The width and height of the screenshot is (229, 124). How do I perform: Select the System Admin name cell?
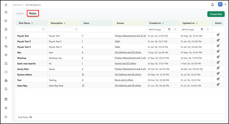pos(25,75)
